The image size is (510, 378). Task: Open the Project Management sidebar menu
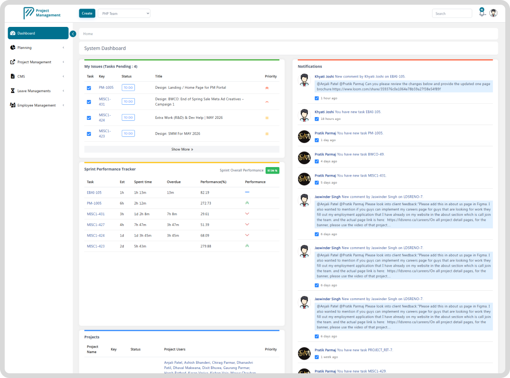tap(38, 62)
